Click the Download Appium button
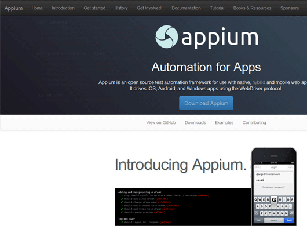Viewport: 307px width, 226px height. pos(206,103)
